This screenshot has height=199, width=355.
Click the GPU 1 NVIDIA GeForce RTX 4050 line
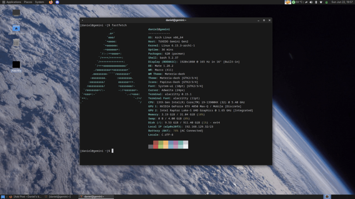(195, 106)
